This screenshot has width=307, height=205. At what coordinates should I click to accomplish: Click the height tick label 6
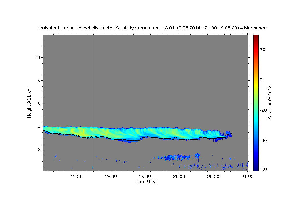click(39, 104)
